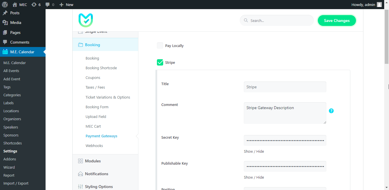Select Coupons in Booking submenu
Screen dimensions: 389x190
pos(93,77)
